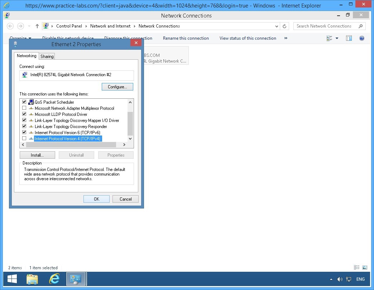Toggle the preview pane icon
This screenshot has height=290, width=374.
pyautogui.click(x=349, y=38)
